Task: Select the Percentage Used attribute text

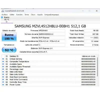Action: 16,69
